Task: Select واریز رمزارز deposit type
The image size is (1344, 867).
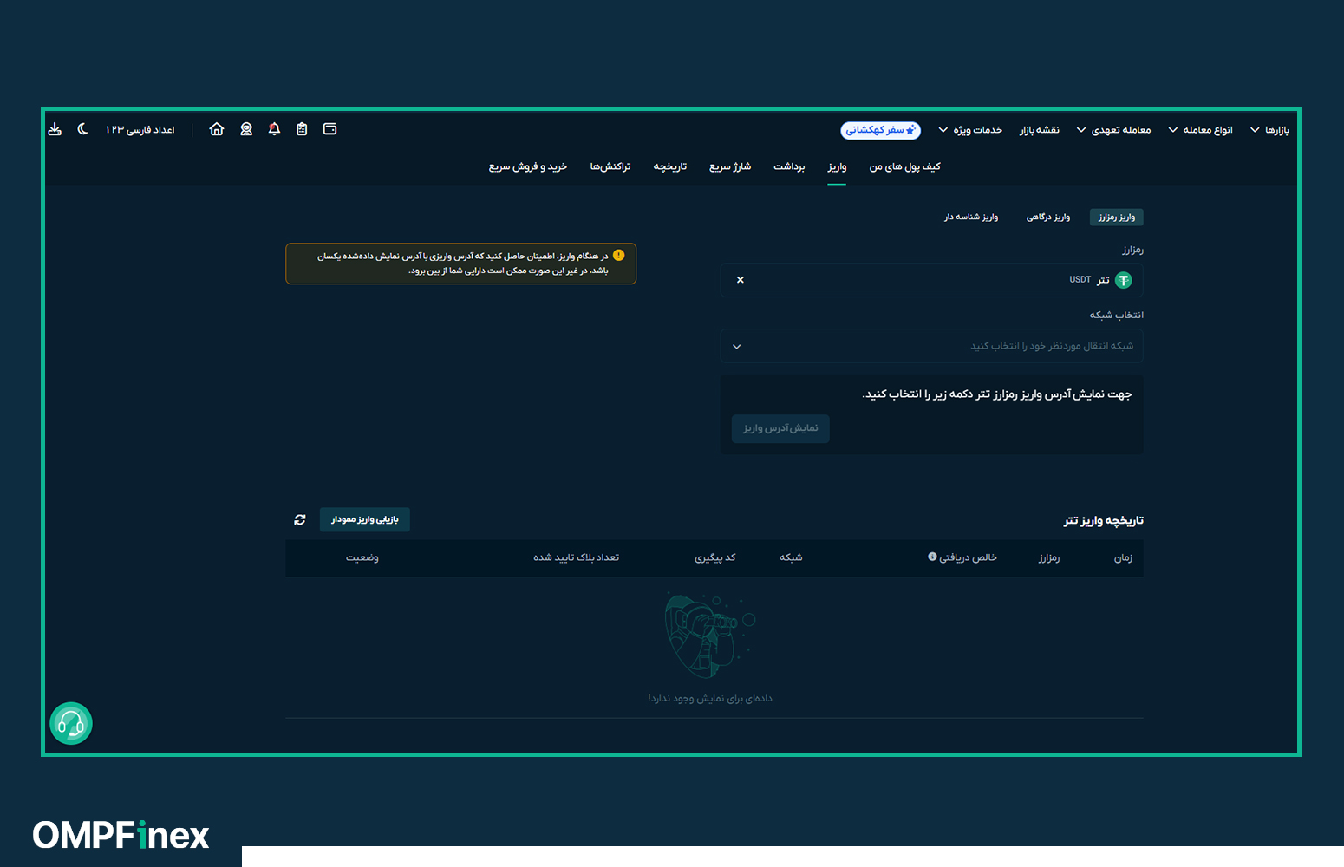Action: (1117, 217)
